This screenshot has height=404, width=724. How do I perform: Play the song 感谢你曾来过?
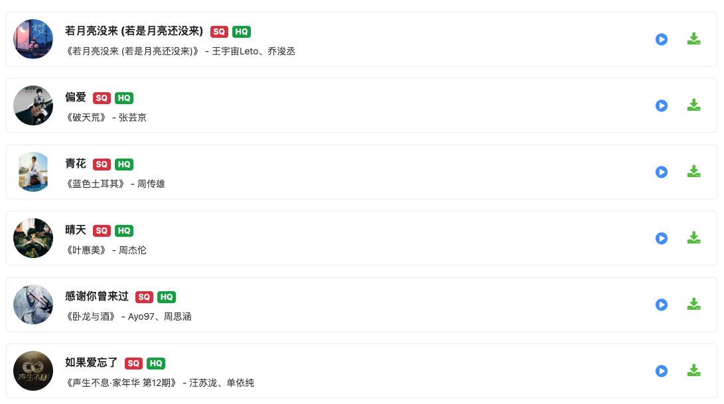tap(661, 304)
